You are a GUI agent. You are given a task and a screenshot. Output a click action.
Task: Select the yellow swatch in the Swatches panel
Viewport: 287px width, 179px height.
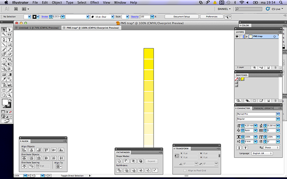pyautogui.click(x=243, y=79)
